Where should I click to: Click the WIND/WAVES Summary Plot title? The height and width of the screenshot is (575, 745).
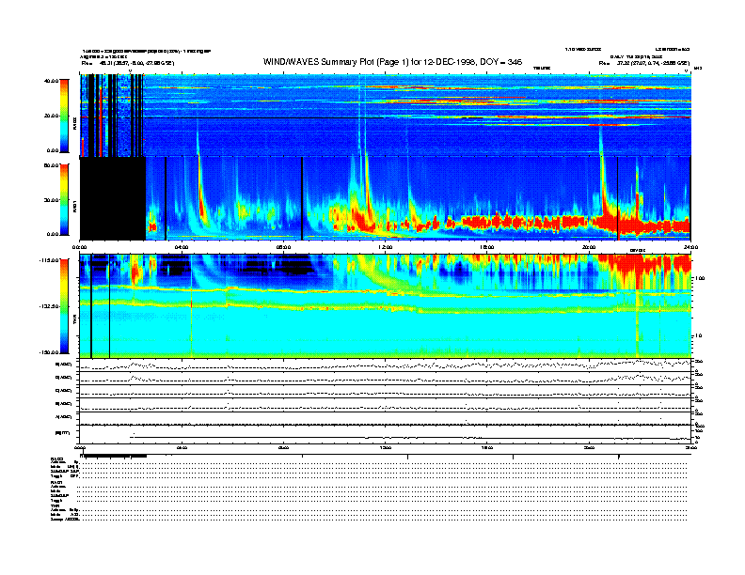coord(392,62)
